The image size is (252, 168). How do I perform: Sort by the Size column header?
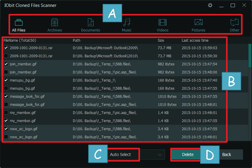[x=161, y=40]
